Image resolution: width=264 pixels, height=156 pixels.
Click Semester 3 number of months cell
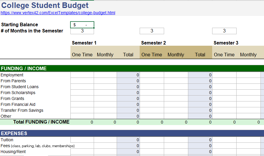[224, 31]
